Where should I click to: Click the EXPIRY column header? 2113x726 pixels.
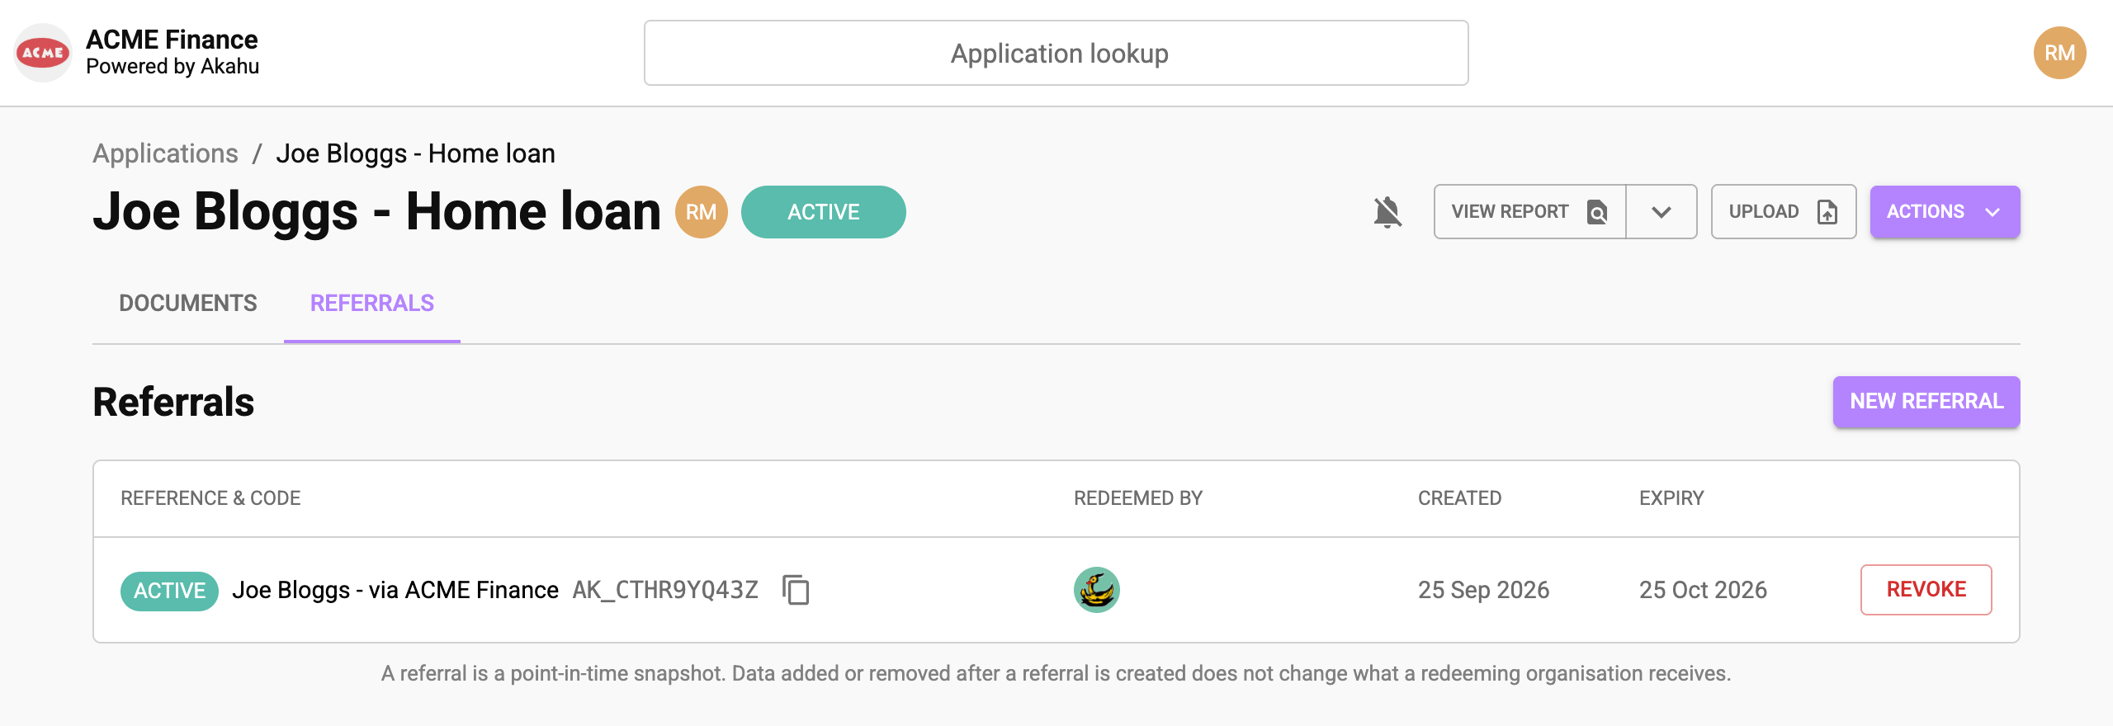(x=1671, y=498)
